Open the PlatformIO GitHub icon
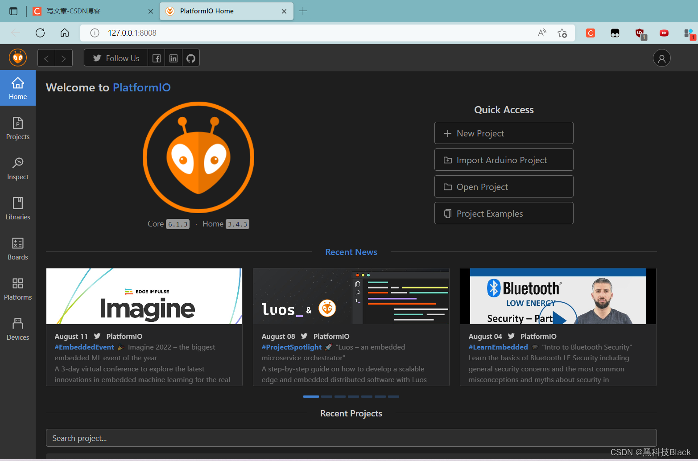 tap(191, 58)
